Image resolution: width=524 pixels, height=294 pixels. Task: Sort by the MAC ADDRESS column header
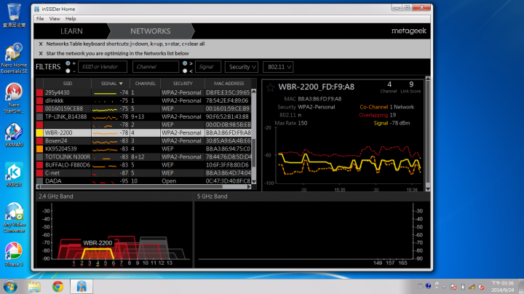[x=229, y=83]
